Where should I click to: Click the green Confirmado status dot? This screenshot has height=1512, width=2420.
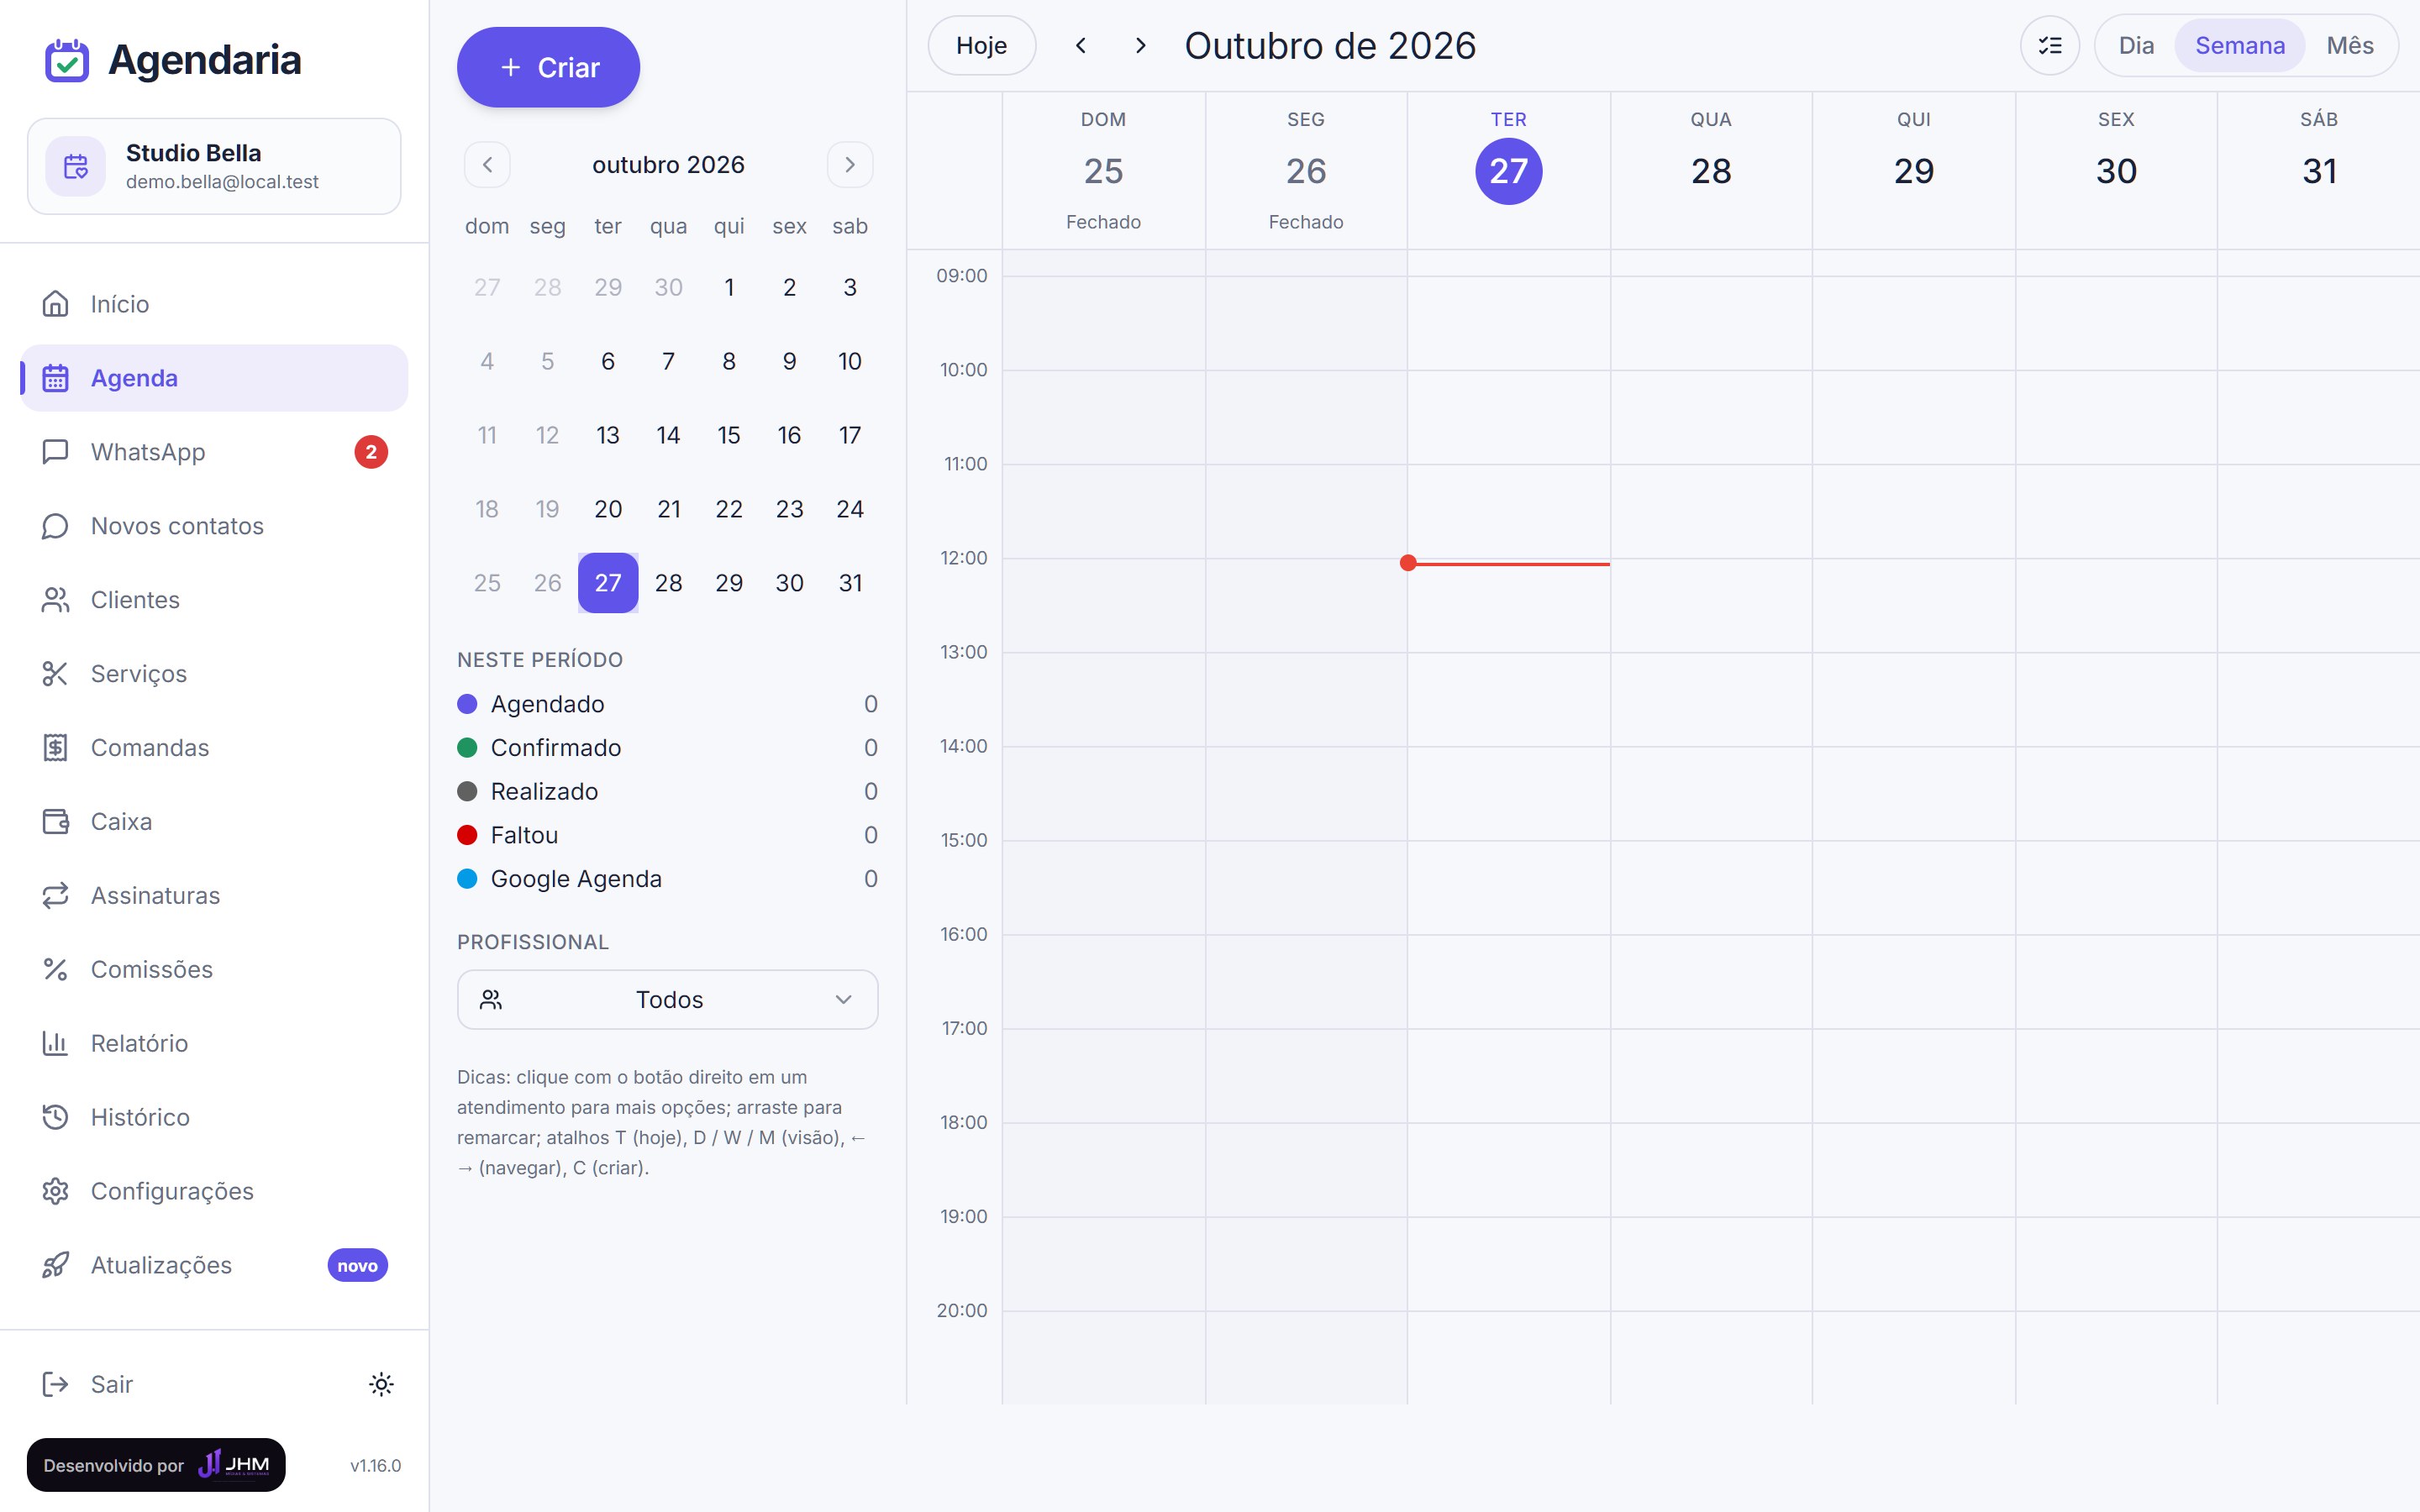(x=467, y=748)
